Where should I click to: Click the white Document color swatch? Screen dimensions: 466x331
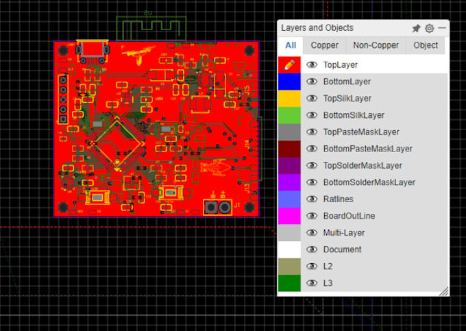pyautogui.click(x=289, y=249)
